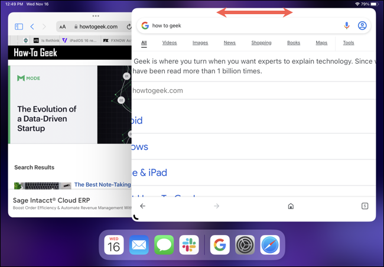Viewport: 384px width, 267px height.
Task: Open the iPadOS 16 Safari tab
Action: (x=80, y=40)
